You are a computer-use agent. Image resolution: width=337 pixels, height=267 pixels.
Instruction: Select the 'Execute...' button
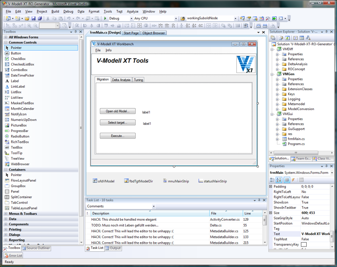click(118, 136)
